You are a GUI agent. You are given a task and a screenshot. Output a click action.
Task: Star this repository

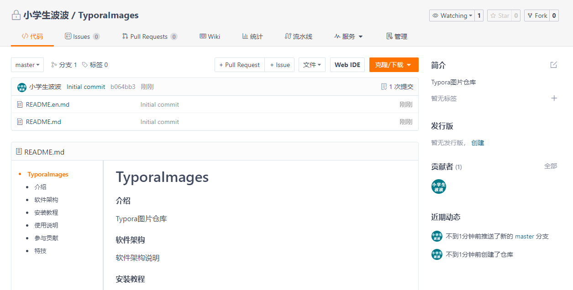click(499, 16)
